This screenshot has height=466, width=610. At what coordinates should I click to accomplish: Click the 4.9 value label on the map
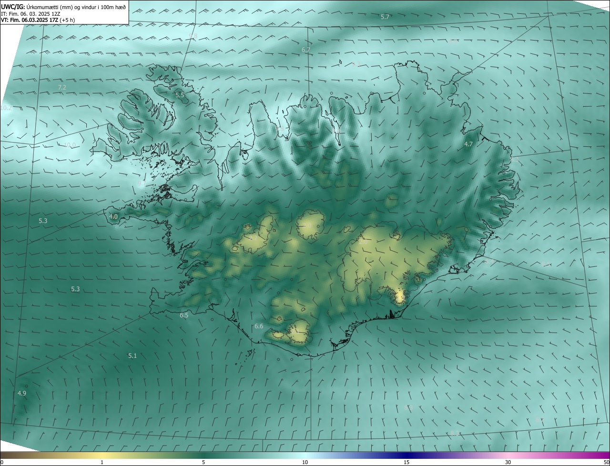click(22, 393)
